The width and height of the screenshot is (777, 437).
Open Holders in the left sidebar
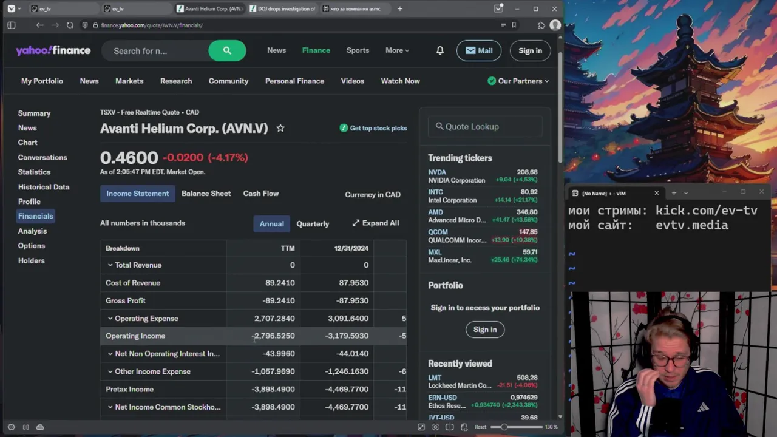[x=31, y=260]
